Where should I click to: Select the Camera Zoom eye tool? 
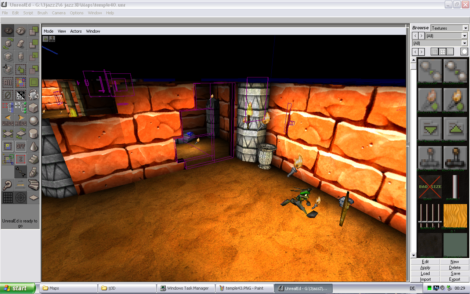pyautogui.click(x=21, y=31)
